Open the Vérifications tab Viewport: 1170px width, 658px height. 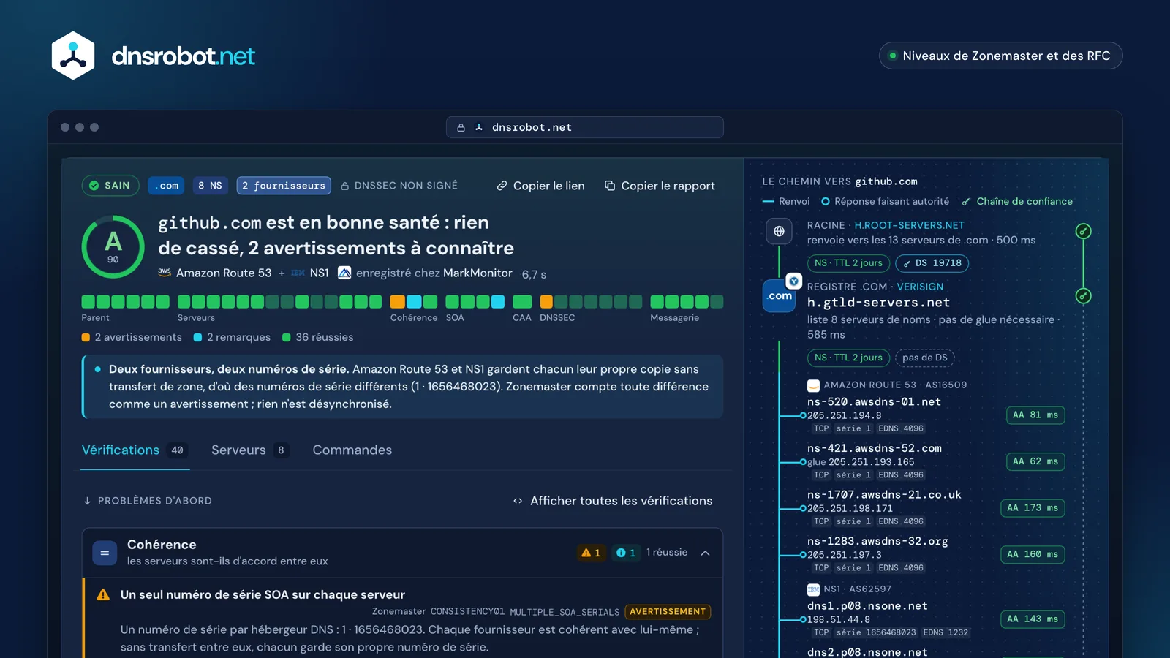pyautogui.click(x=135, y=450)
